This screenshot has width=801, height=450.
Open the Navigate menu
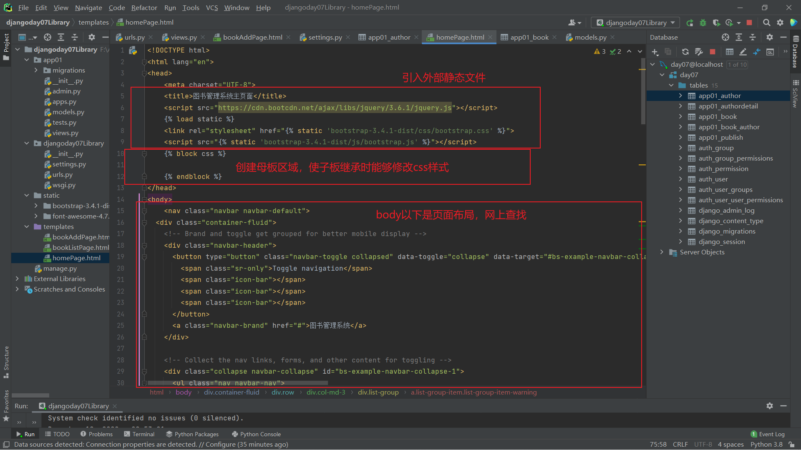click(88, 8)
